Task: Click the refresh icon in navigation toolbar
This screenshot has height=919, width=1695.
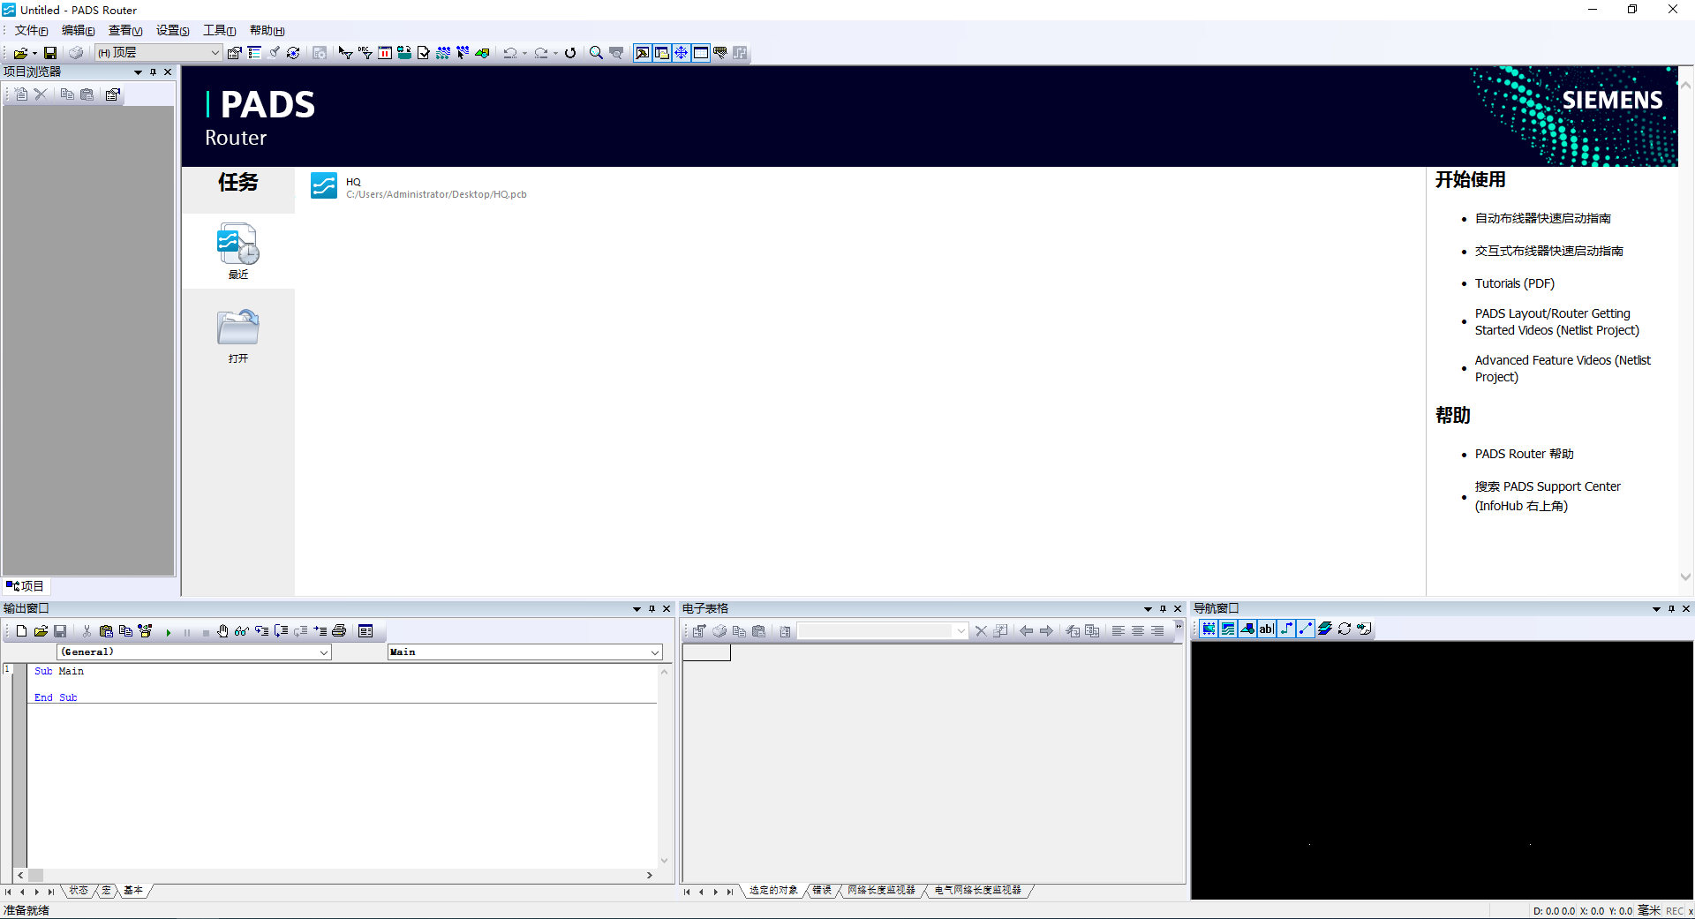Action: (1345, 629)
